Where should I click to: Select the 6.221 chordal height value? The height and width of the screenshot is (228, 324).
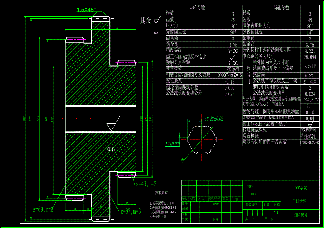(310, 75)
